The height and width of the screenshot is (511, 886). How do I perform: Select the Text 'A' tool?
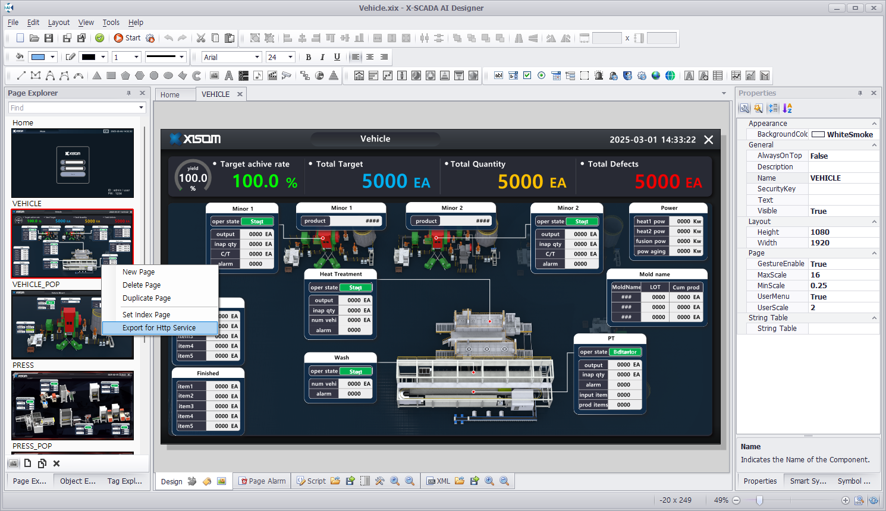(x=229, y=75)
